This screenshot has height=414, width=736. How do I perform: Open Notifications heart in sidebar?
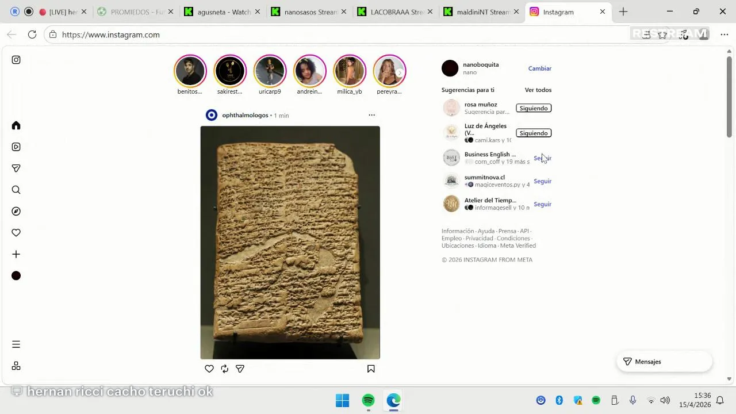[x=16, y=233]
